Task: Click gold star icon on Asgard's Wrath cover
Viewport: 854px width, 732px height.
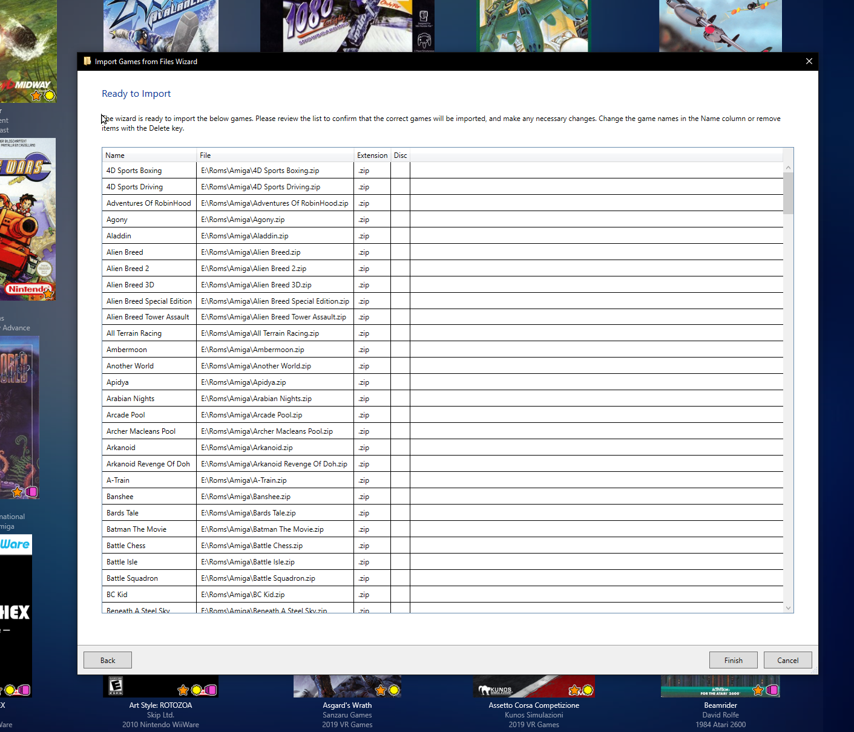Action: [381, 690]
